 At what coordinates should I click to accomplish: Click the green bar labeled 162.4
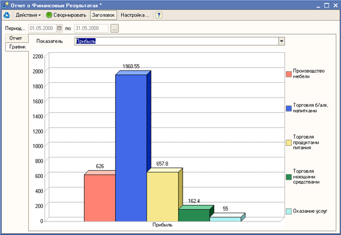click(x=194, y=215)
